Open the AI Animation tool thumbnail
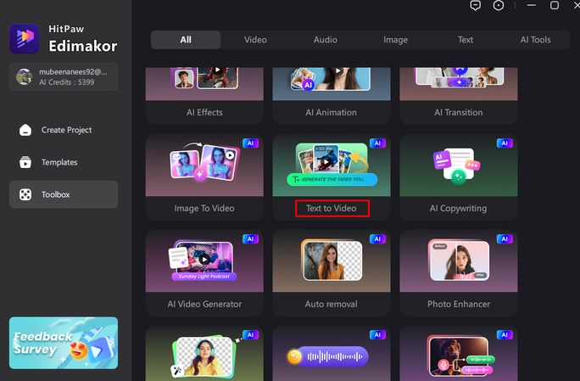This screenshot has width=580, height=381. (x=332, y=84)
